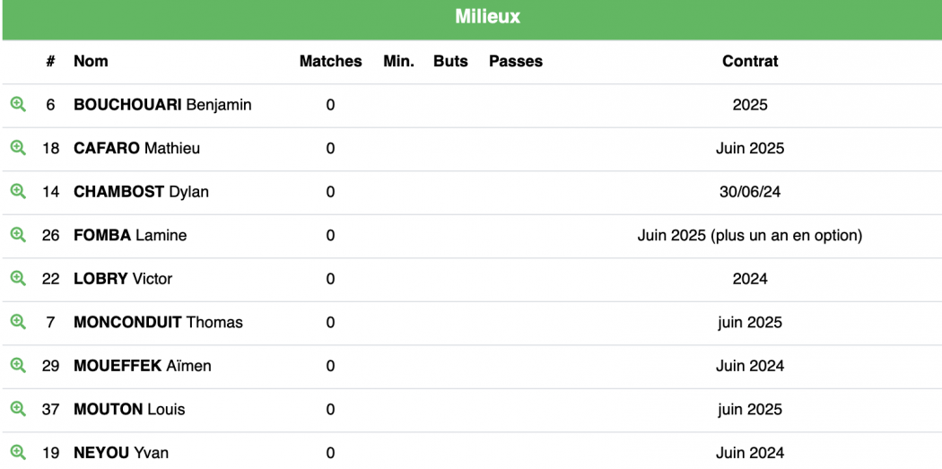This screenshot has height=469, width=942.
Task: Click zoom icon for MOUEFFEK Aïmen
Action: [18, 366]
